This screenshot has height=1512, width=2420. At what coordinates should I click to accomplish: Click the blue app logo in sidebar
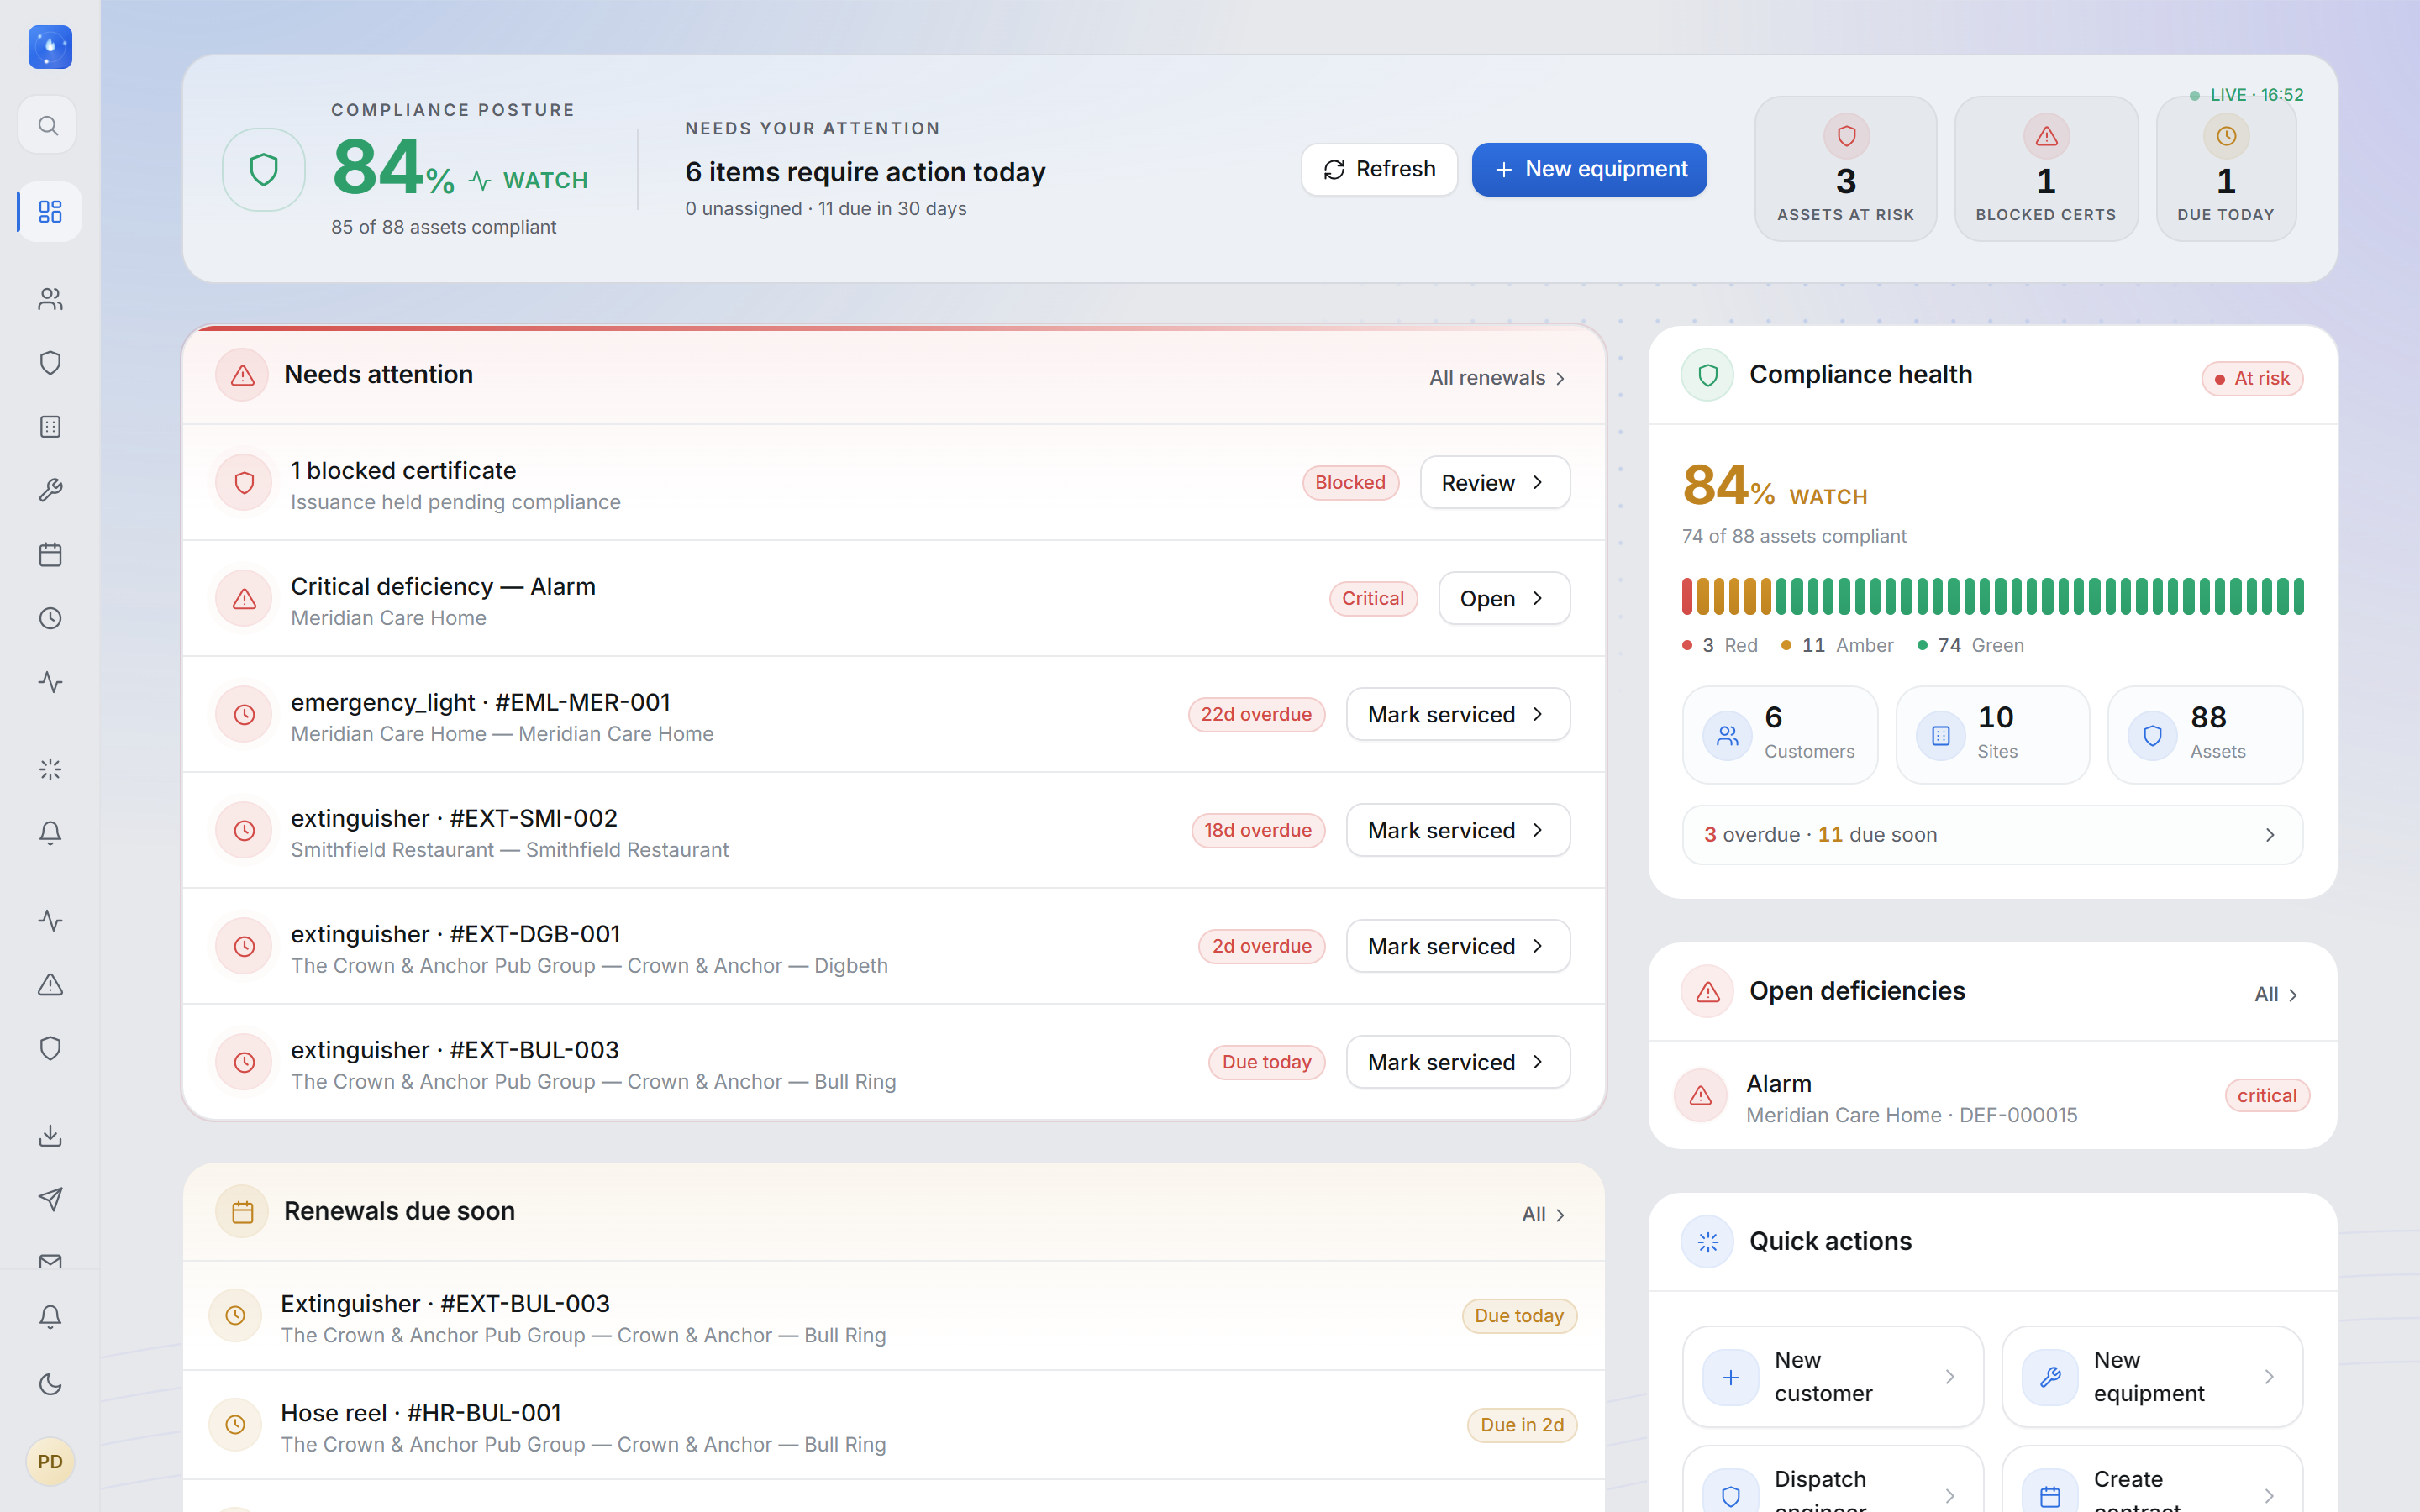50,47
